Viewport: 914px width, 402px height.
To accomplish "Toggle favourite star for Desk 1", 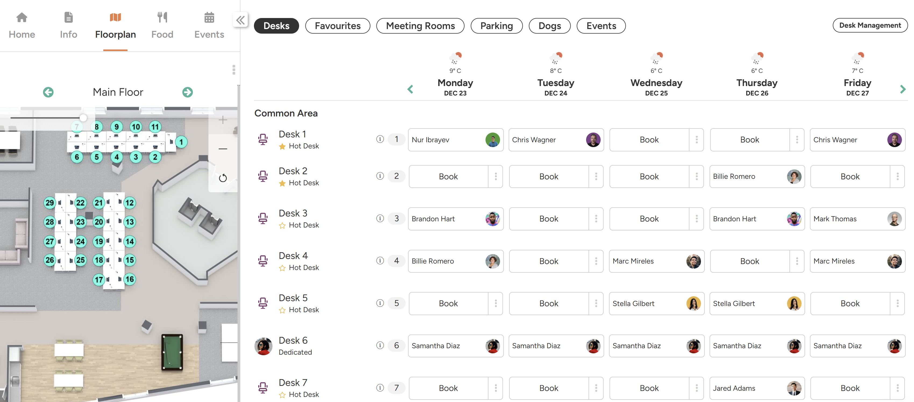I will pyautogui.click(x=282, y=147).
